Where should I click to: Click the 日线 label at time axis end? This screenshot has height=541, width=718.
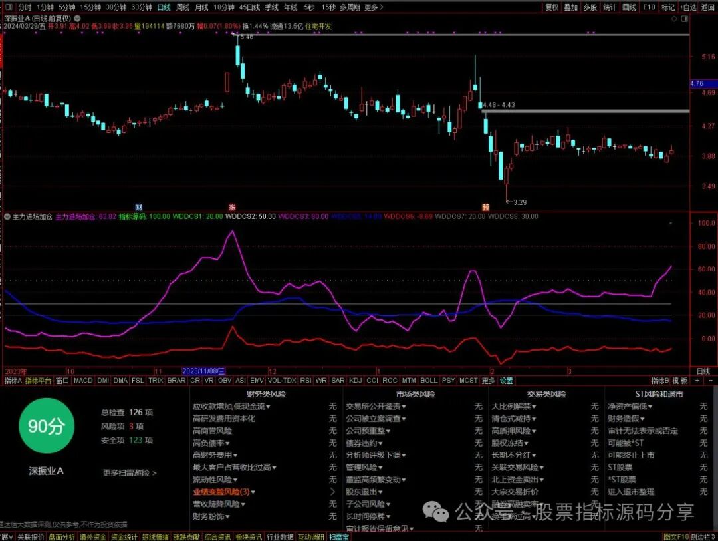point(703,371)
